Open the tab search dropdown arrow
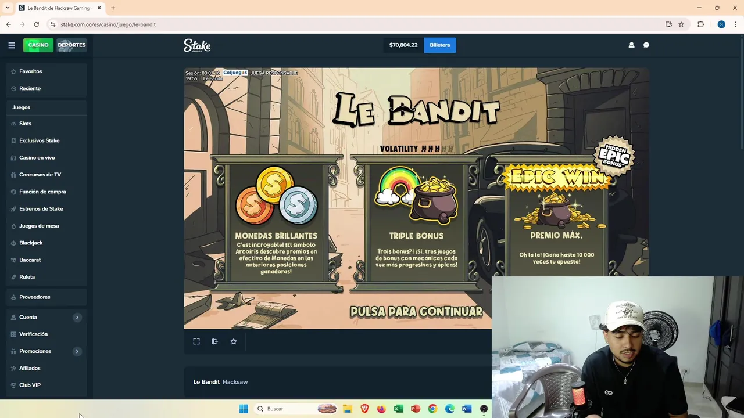Viewport: 744px width, 418px height. click(x=8, y=8)
